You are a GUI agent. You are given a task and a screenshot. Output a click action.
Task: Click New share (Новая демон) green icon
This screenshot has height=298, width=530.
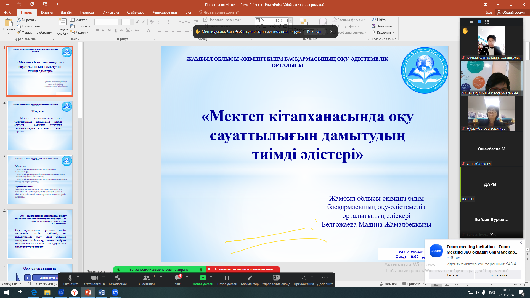pos(203,278)
